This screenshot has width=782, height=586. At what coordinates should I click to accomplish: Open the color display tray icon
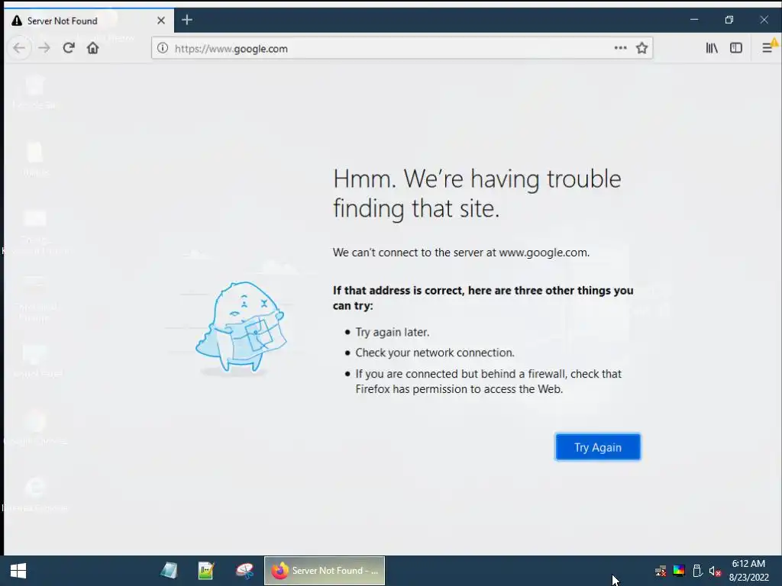(679, 571)
